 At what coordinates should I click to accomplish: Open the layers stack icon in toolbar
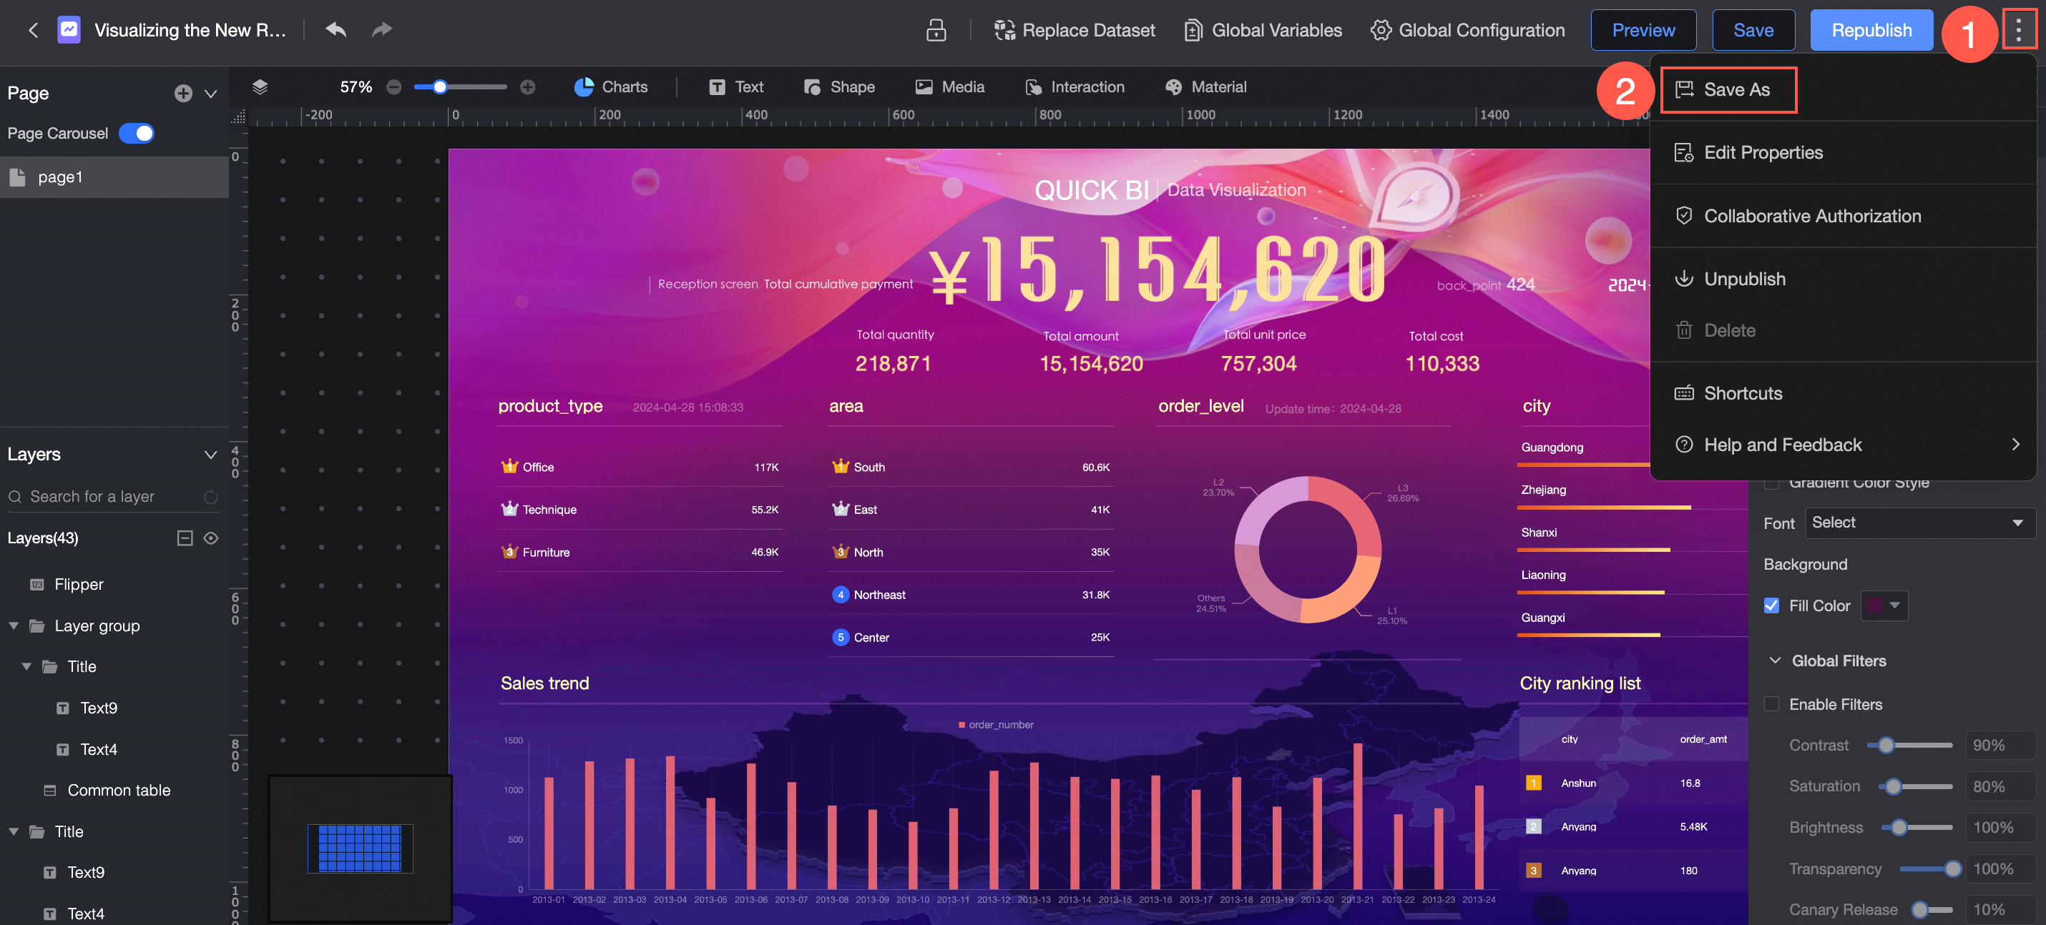260,87
